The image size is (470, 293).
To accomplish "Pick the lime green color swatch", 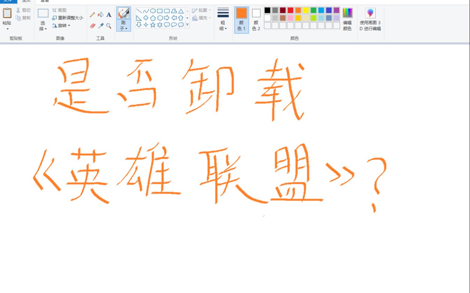I will tap(313, 18).
